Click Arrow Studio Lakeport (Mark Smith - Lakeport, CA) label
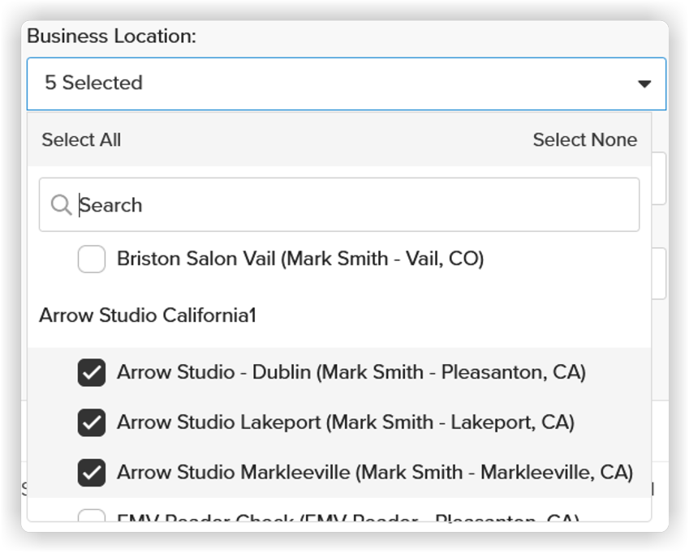The width and height of the screenshot is (689, 553). tap(346, 422)
